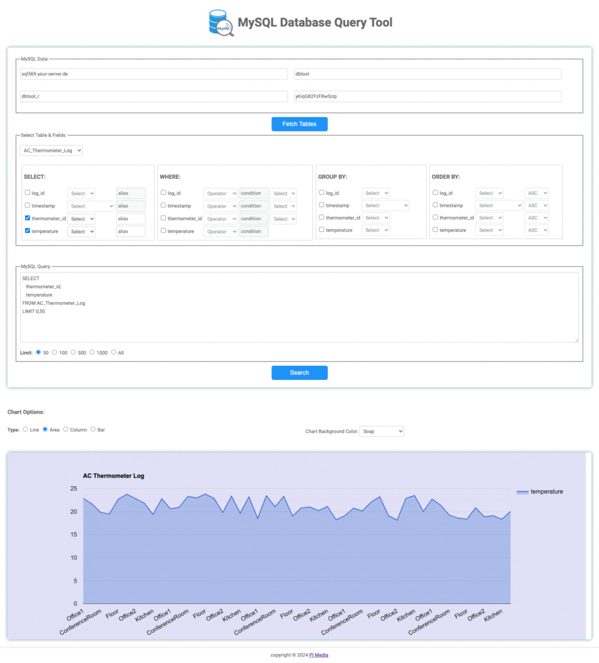
Task: Open the Chart Background Color Soap dropdown
Action: tap(381, 431)
